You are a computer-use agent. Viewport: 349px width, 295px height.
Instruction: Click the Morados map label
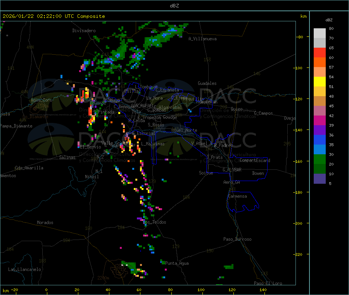[x=45, y=223]
